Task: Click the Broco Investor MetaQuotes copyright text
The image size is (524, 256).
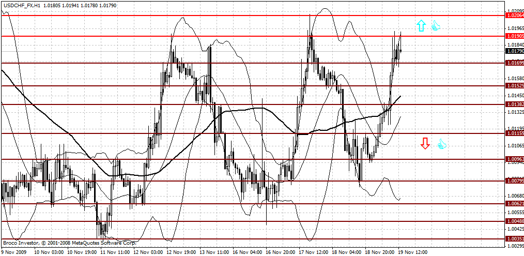Action: pos(70,243)
